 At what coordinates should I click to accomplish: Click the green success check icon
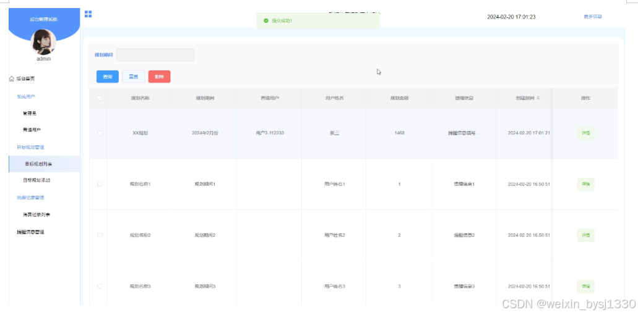coord(265,20)
